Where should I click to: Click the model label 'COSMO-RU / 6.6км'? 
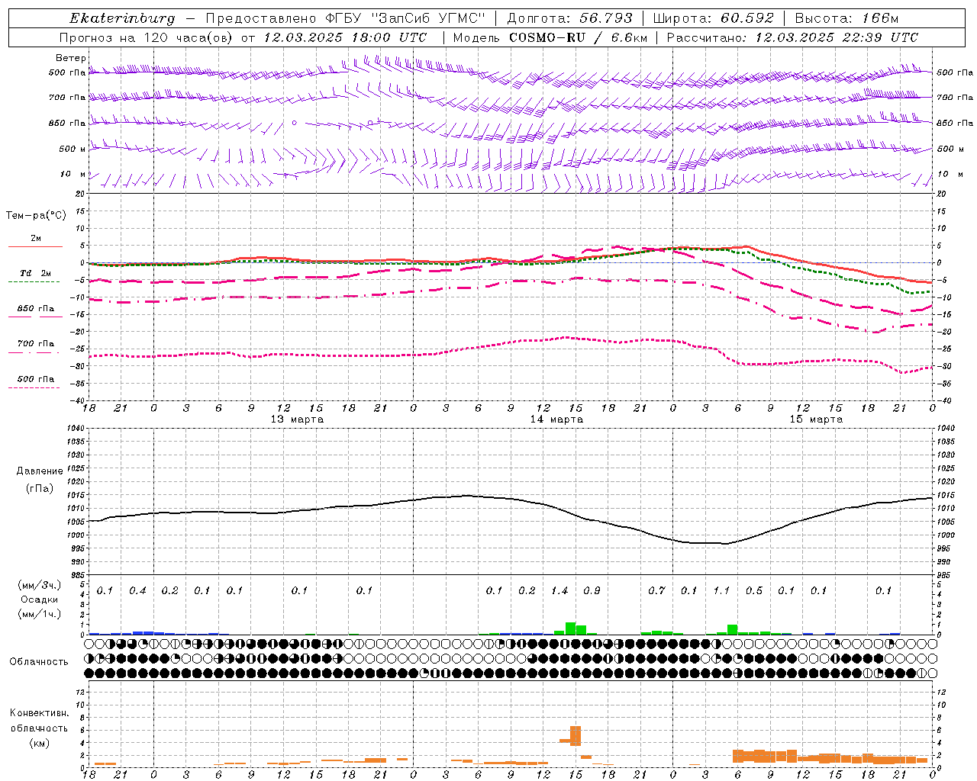tap(578, 37)
